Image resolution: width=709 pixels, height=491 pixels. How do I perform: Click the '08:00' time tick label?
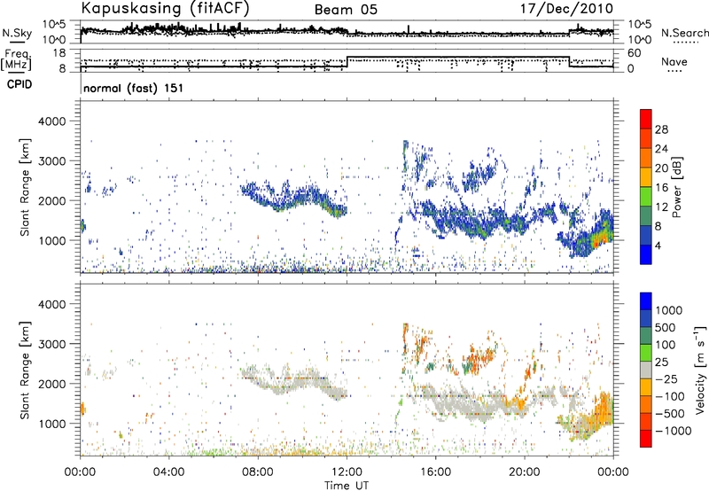coord(258,472)
